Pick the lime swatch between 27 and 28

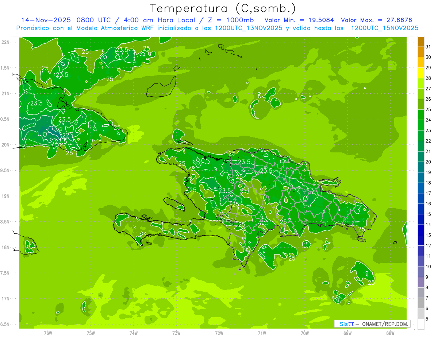click(421, 83)
